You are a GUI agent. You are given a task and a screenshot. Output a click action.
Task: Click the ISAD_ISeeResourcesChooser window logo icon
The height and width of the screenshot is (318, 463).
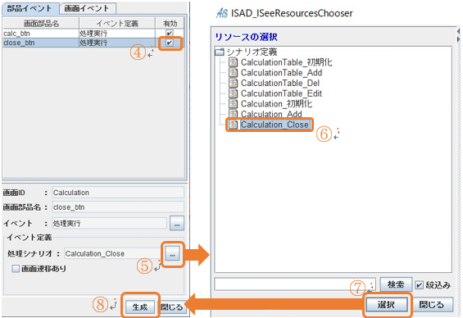(222, 13)
